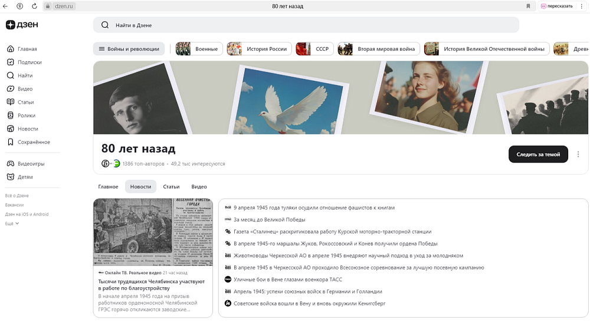Open Ролики in the sidebar
590x332 pixels.
(x=26, y=116)
